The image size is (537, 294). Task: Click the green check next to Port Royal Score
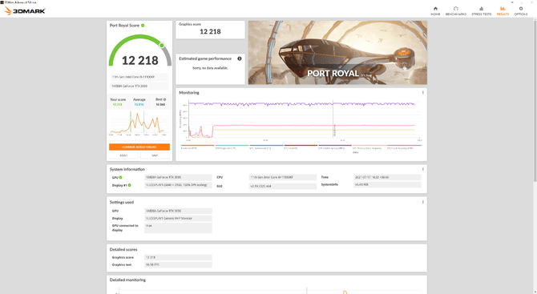143,26
